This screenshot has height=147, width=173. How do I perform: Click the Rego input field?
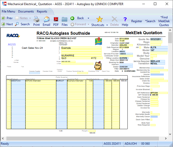(x=156, y=42)
